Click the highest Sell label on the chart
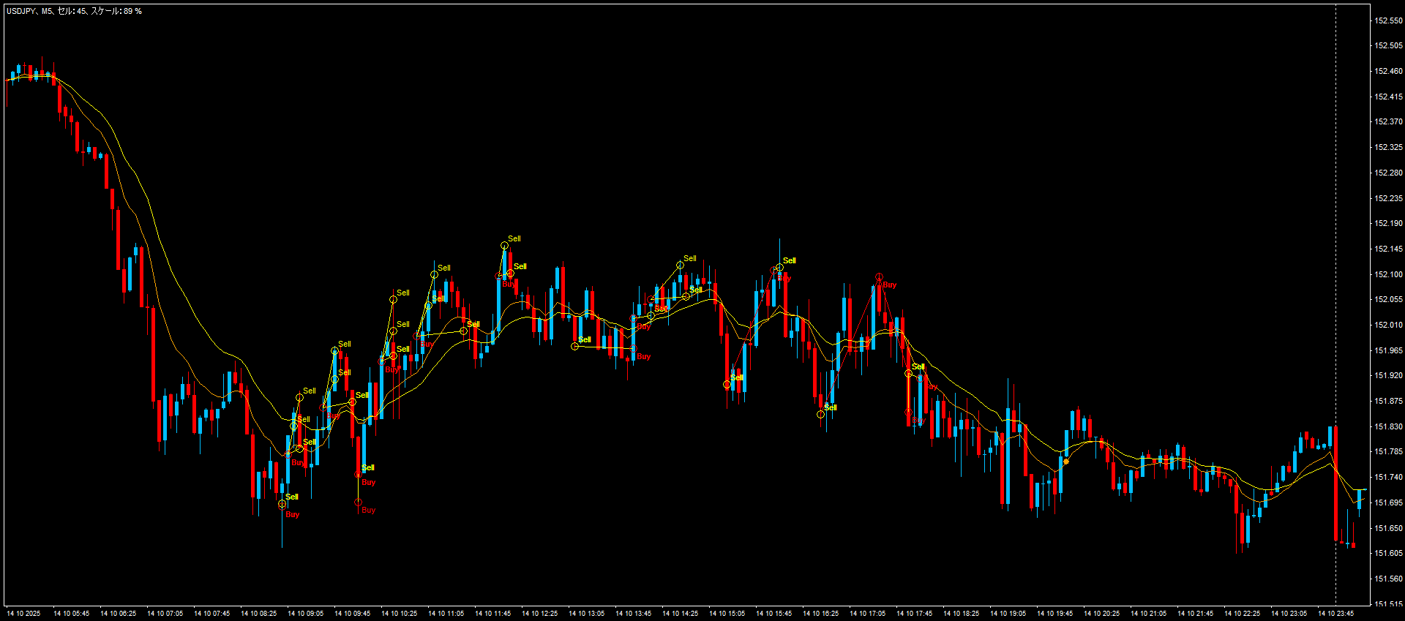The height and width of the screenshot is (621, 1405). pyautogui.click(x=514, y=238)
